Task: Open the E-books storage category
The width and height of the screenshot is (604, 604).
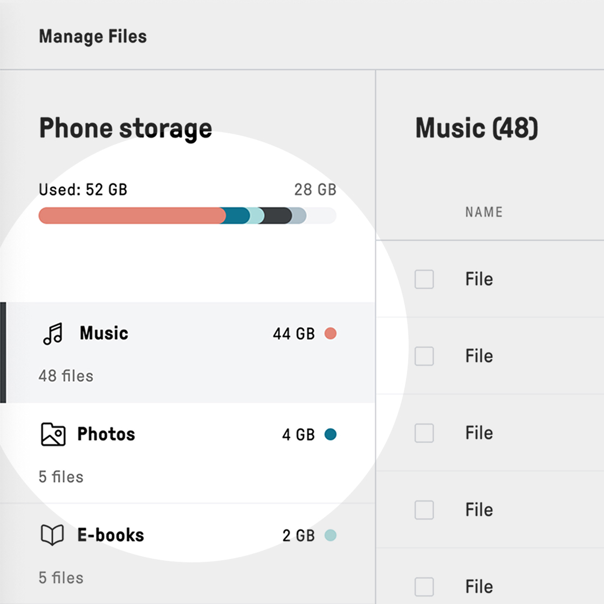Action: tap(111, 535)
